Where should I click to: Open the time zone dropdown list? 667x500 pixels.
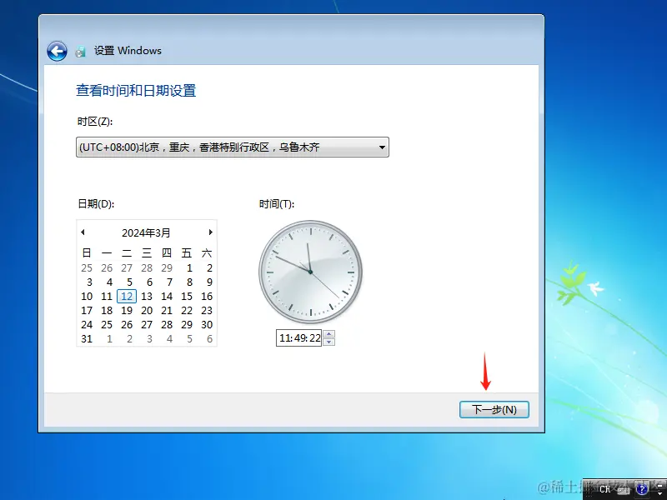point(233,147)
